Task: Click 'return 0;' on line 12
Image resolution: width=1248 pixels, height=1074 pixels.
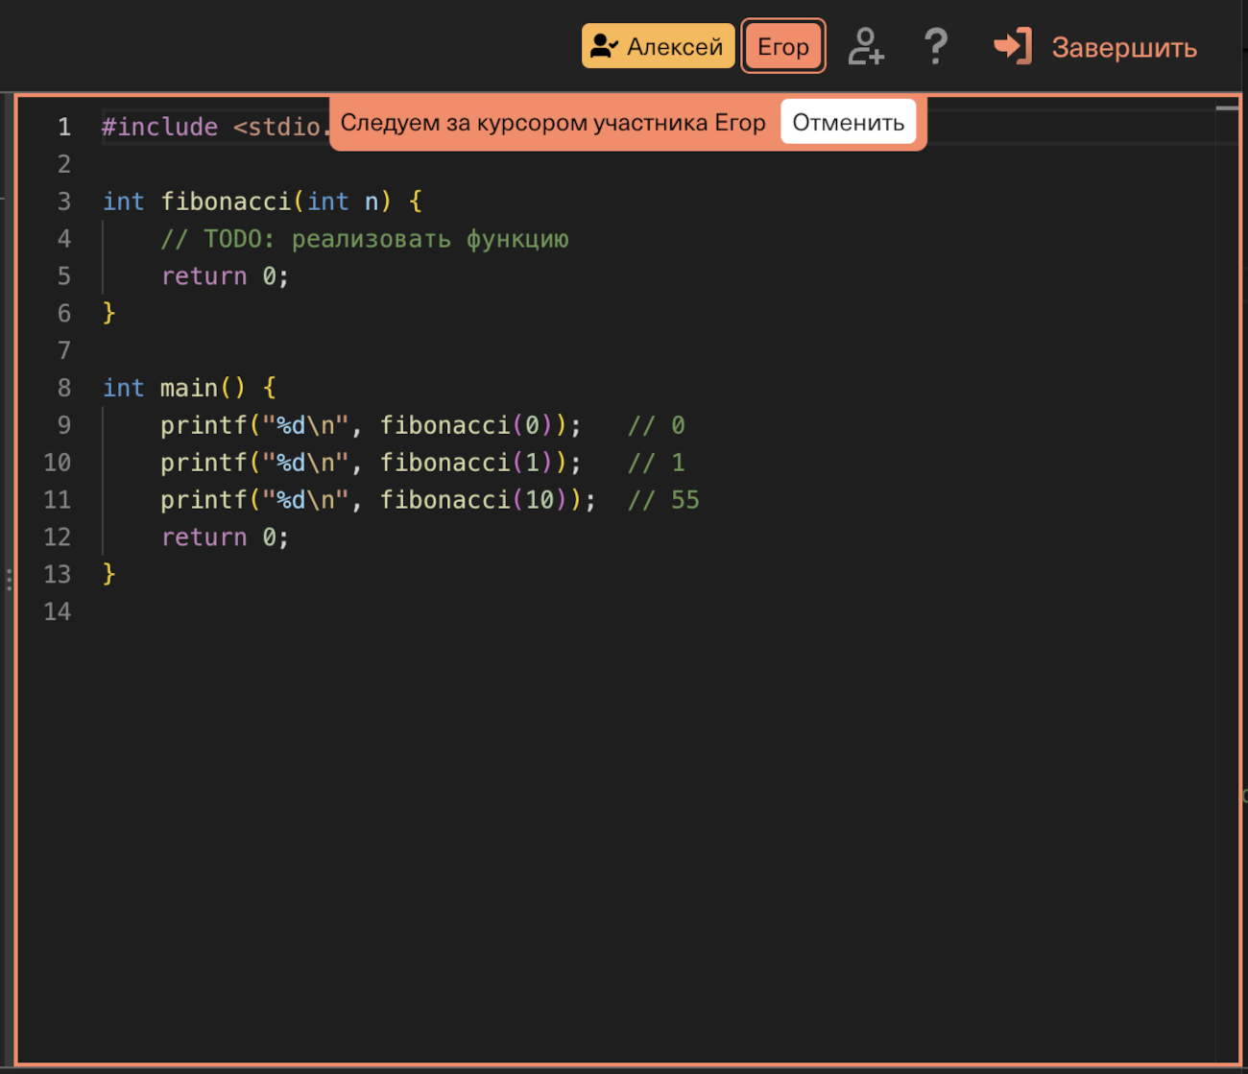Action: click(225, 537)
